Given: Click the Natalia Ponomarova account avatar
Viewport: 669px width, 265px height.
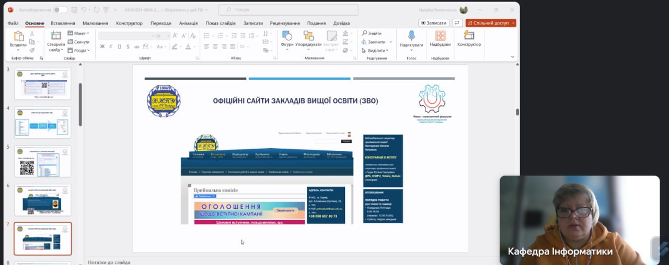Looking at the screenshot, I should [x=464, y=10].
